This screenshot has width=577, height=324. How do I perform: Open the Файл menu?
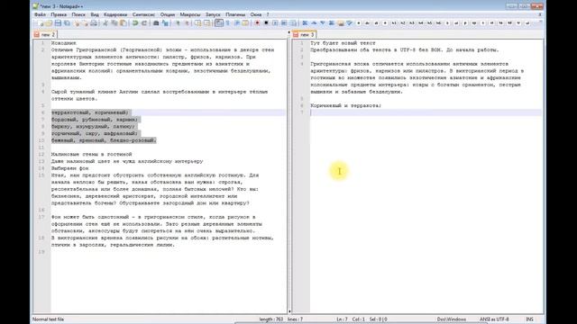(40, 14)
